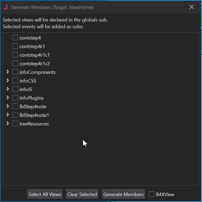Click the Generate Members button
Viewport: 202px width, 202px height.
(123, 194)
